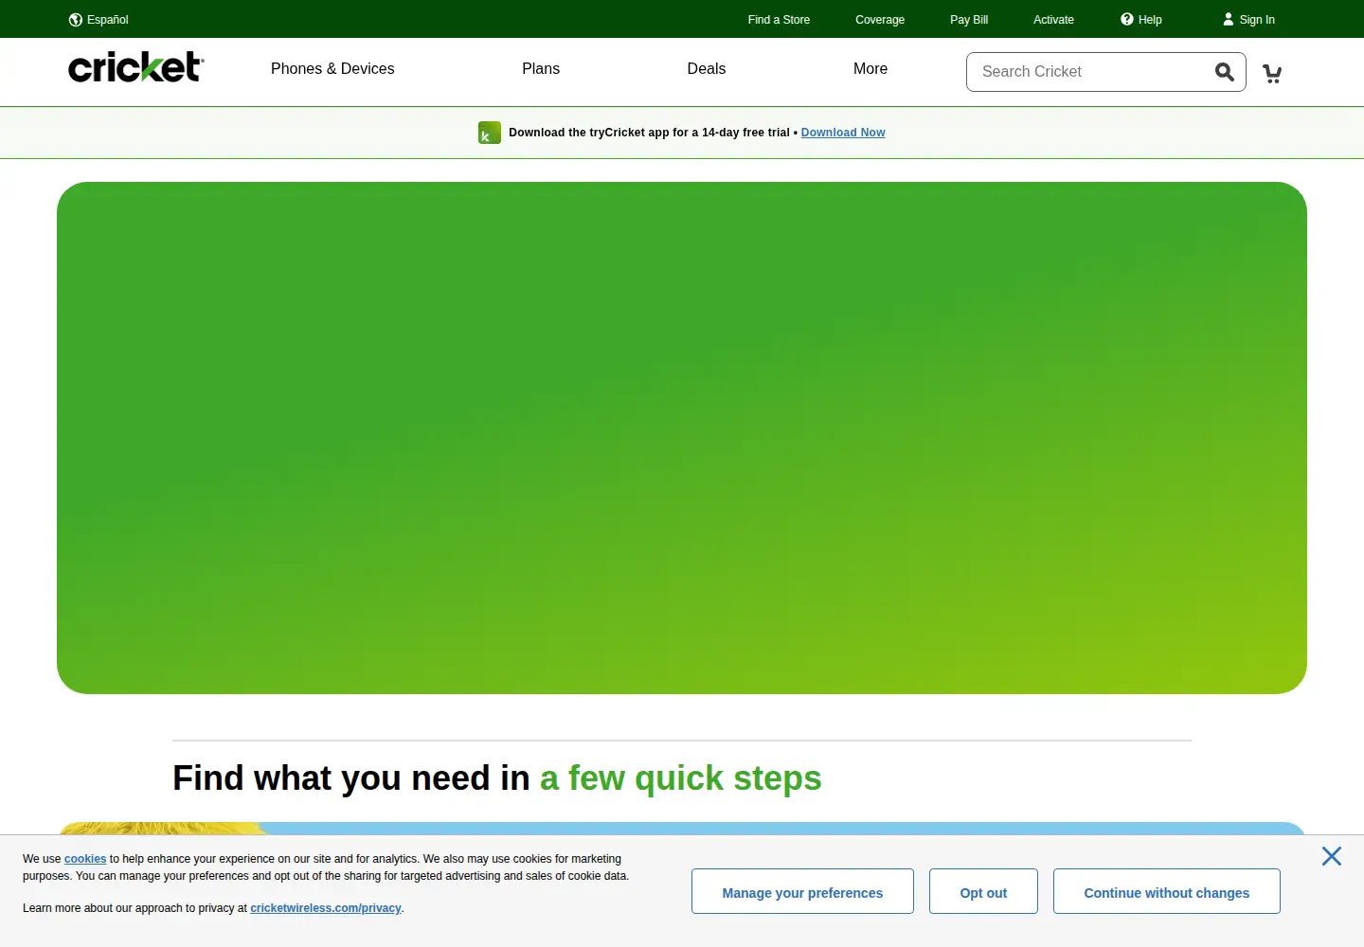Click the globe icon beside Español
Viewport: 1364px width, 947px height.
coord(76,20)
